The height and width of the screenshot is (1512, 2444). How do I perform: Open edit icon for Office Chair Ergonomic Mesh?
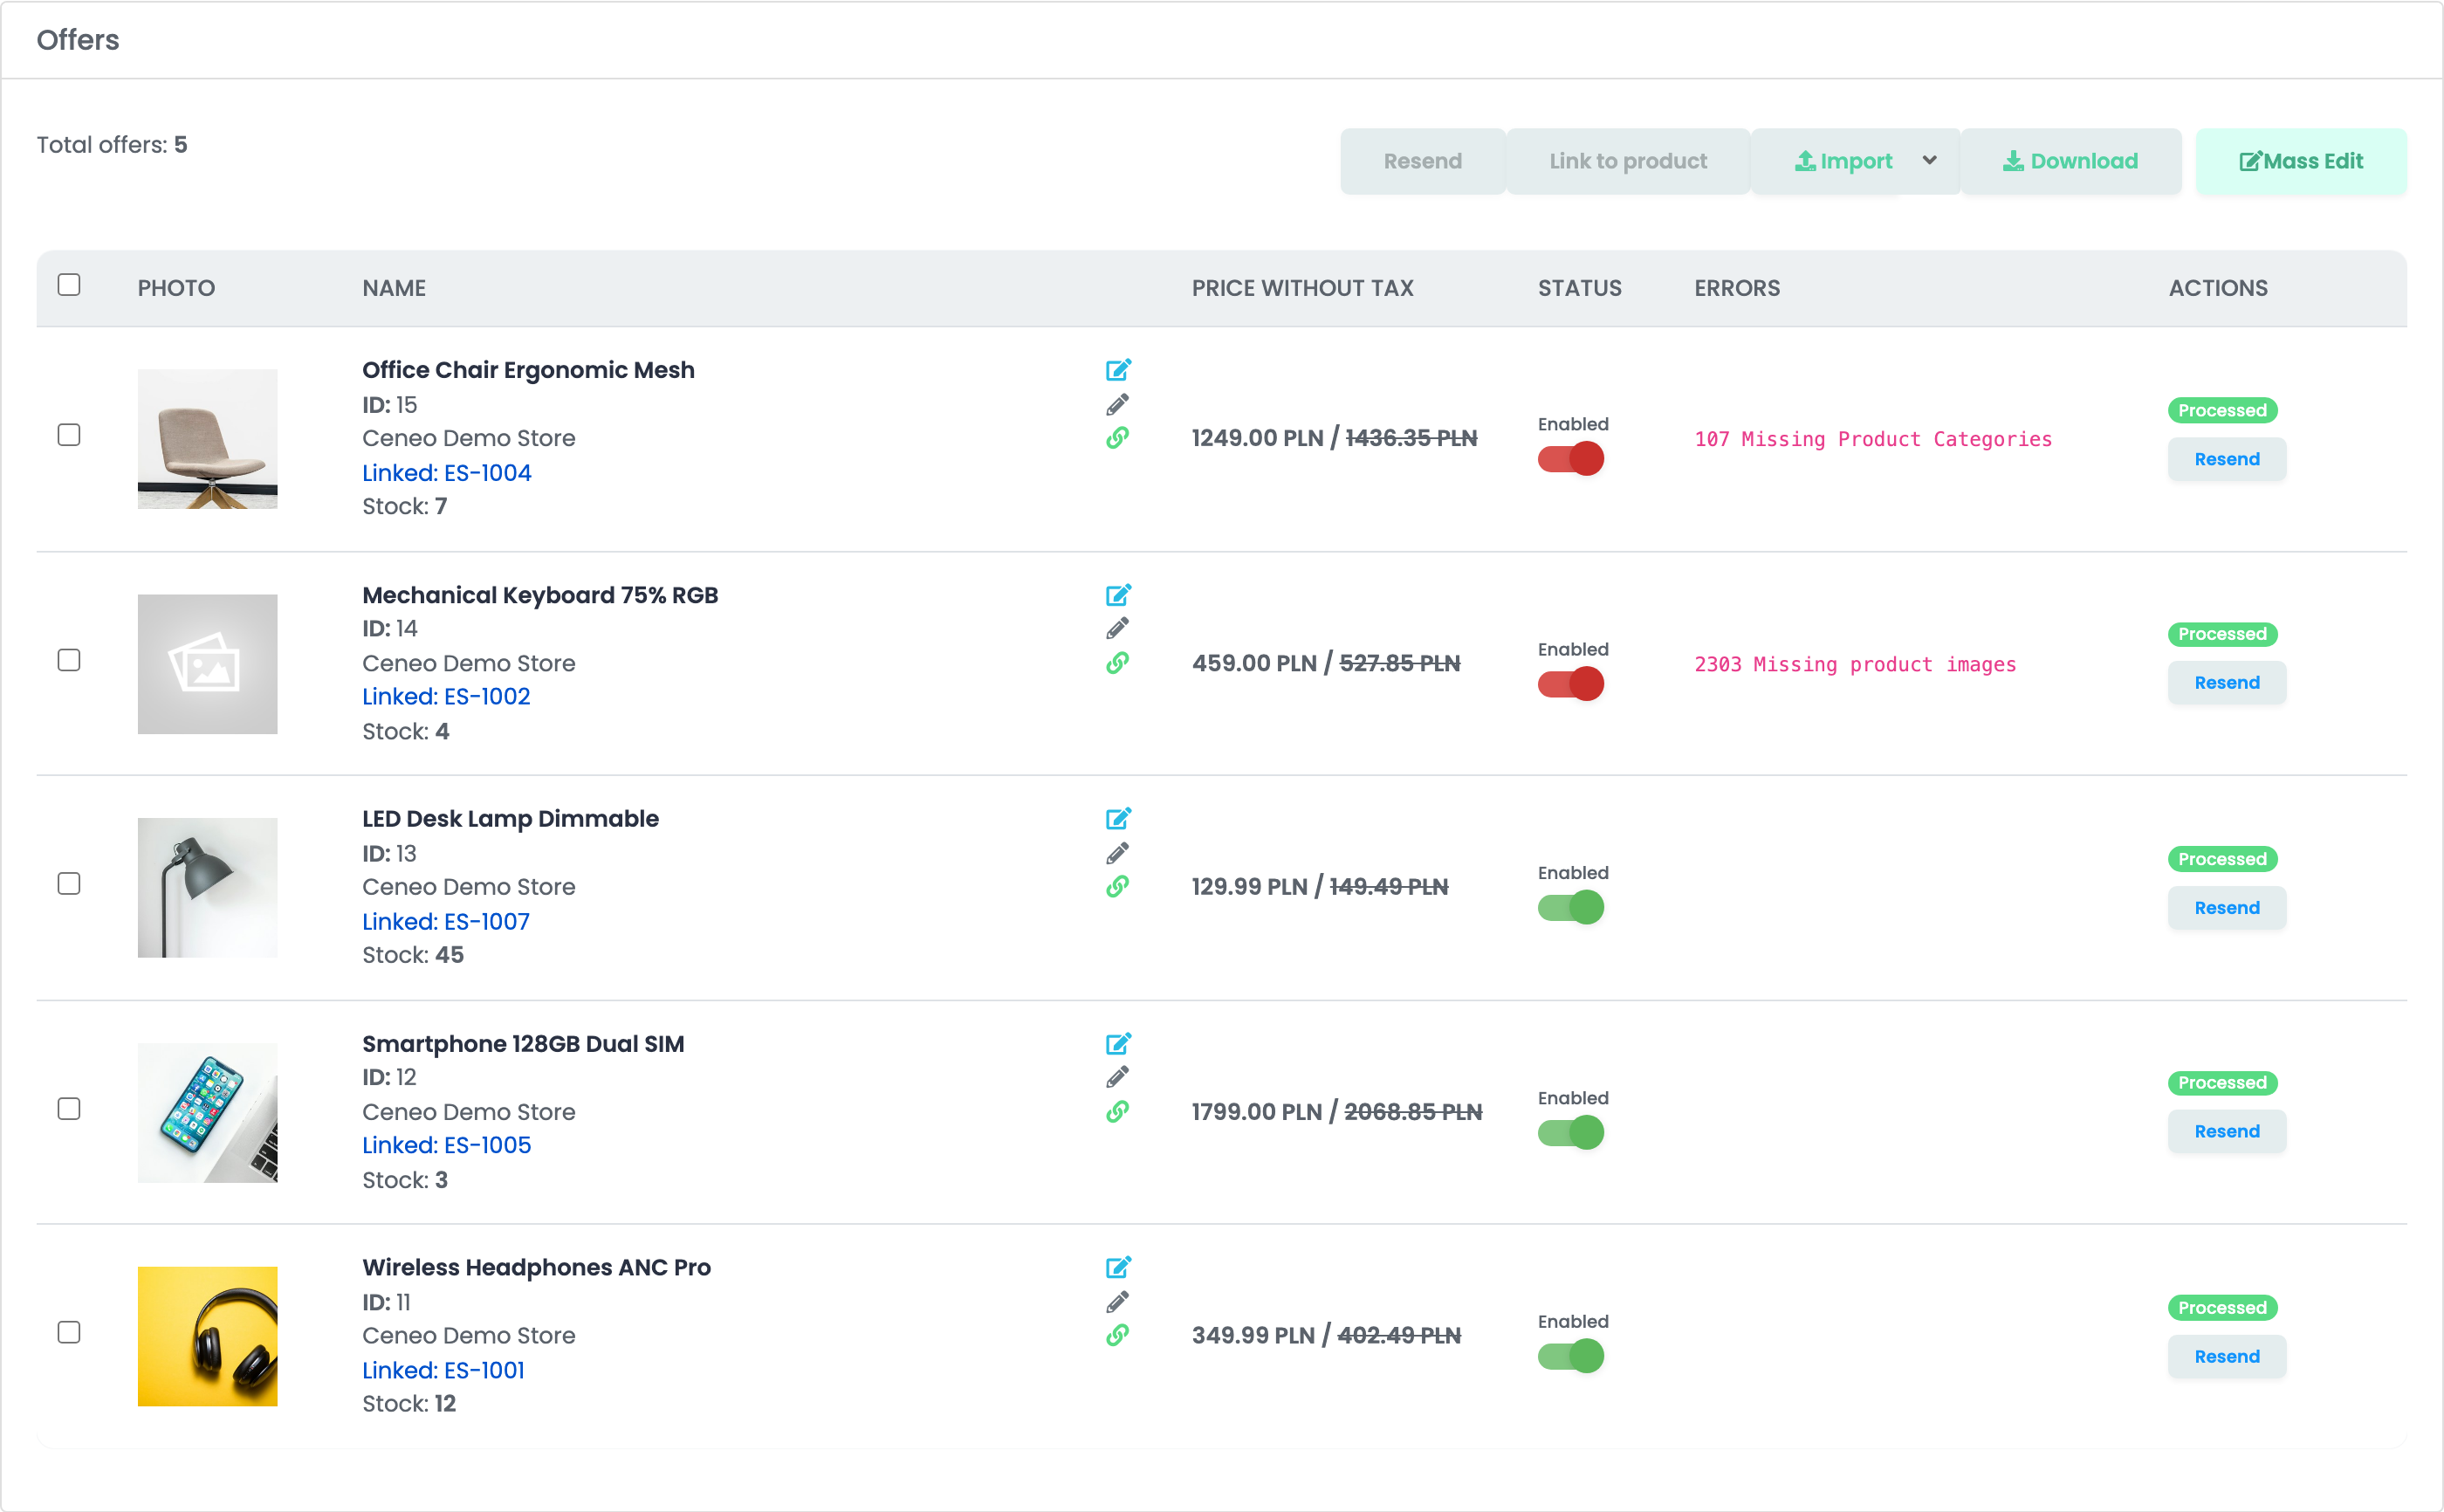pyautogui.click(x=1117, y=370)
